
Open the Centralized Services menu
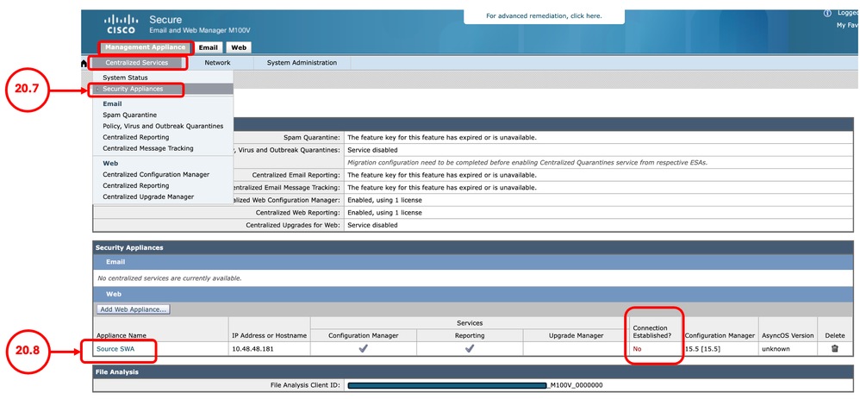pos(137,63)
